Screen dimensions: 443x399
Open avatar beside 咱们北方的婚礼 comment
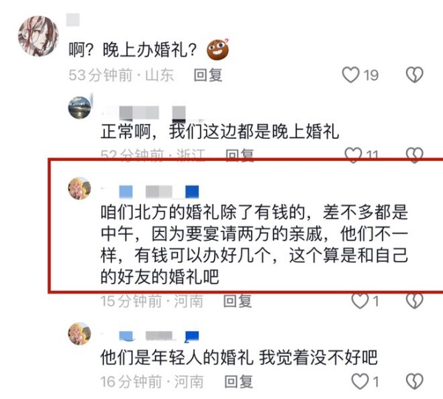[80, 188]
